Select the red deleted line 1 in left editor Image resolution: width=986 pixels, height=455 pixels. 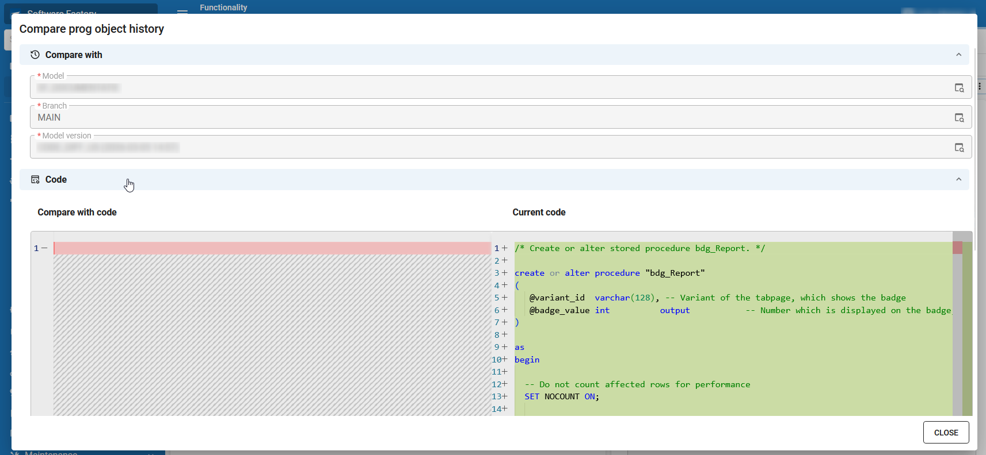[x=272, y=248]
